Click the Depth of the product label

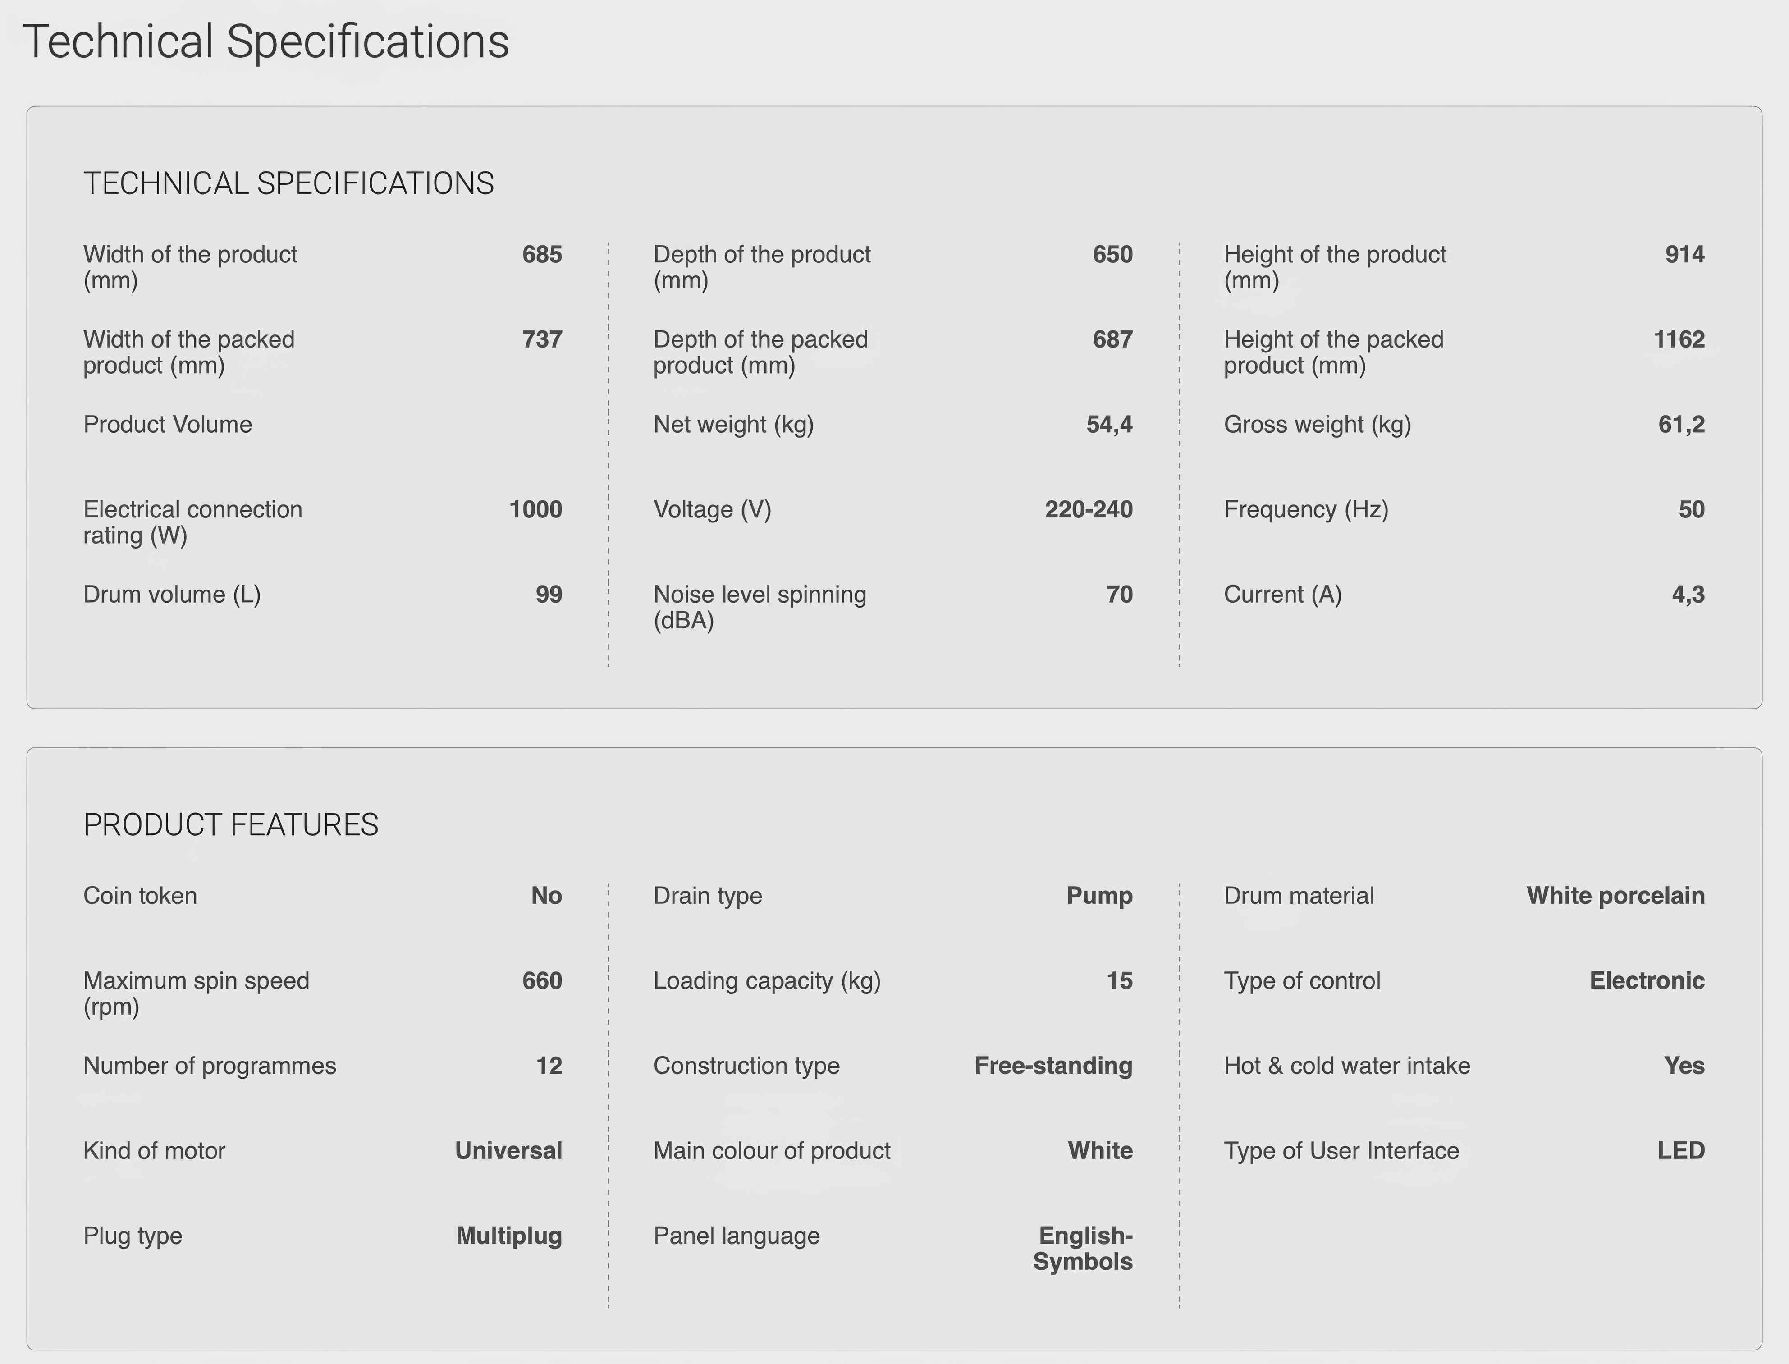click(x=762, y=267)
